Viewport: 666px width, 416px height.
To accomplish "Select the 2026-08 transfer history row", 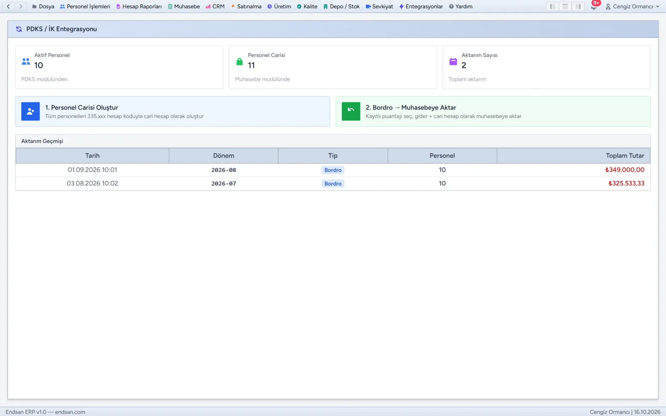I will tap(333, 170).
